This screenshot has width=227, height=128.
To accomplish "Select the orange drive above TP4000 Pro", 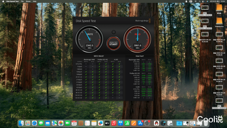I will (x=219, y=9).
